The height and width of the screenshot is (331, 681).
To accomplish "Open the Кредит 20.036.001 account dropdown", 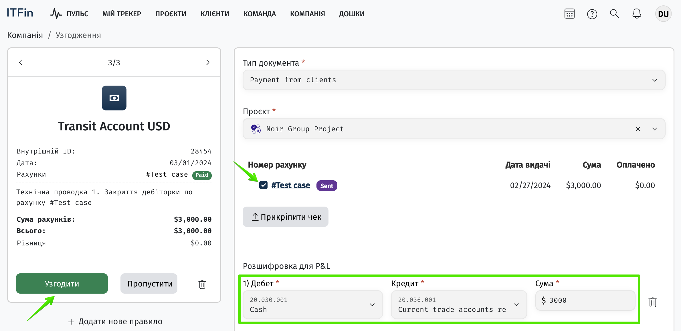I will [459, 304].
